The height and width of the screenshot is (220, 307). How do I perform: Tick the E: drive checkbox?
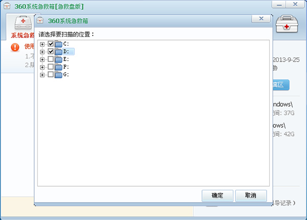click(51, 59)
